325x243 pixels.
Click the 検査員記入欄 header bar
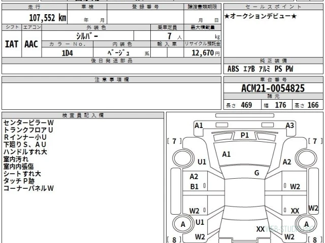point(83,115)
